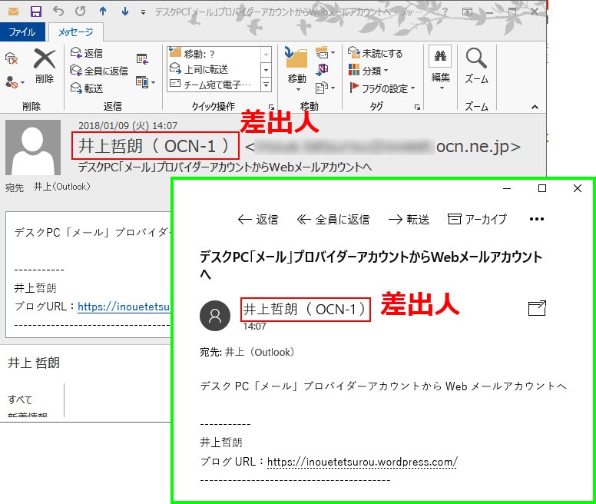Click the Outlook envelope icon in title bar
The width and height of the screenshot is (596, 504).
click(x=13, y=12)
